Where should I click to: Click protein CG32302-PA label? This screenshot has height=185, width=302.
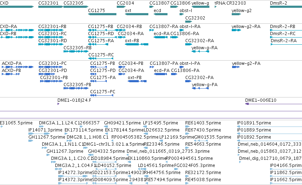coord(199,78)
